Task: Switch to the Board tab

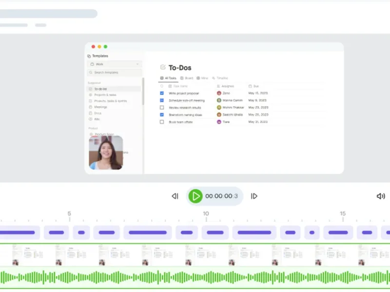Action: (x=187, y=78)
